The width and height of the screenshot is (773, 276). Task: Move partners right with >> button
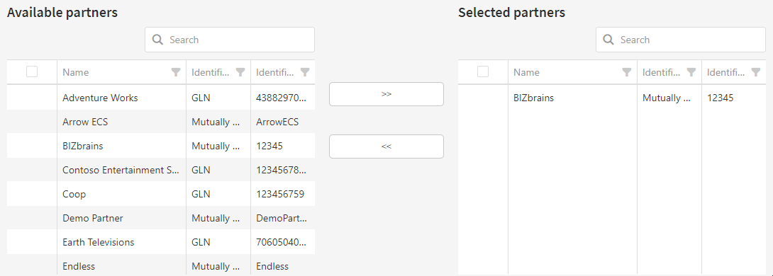click(386, 94)
